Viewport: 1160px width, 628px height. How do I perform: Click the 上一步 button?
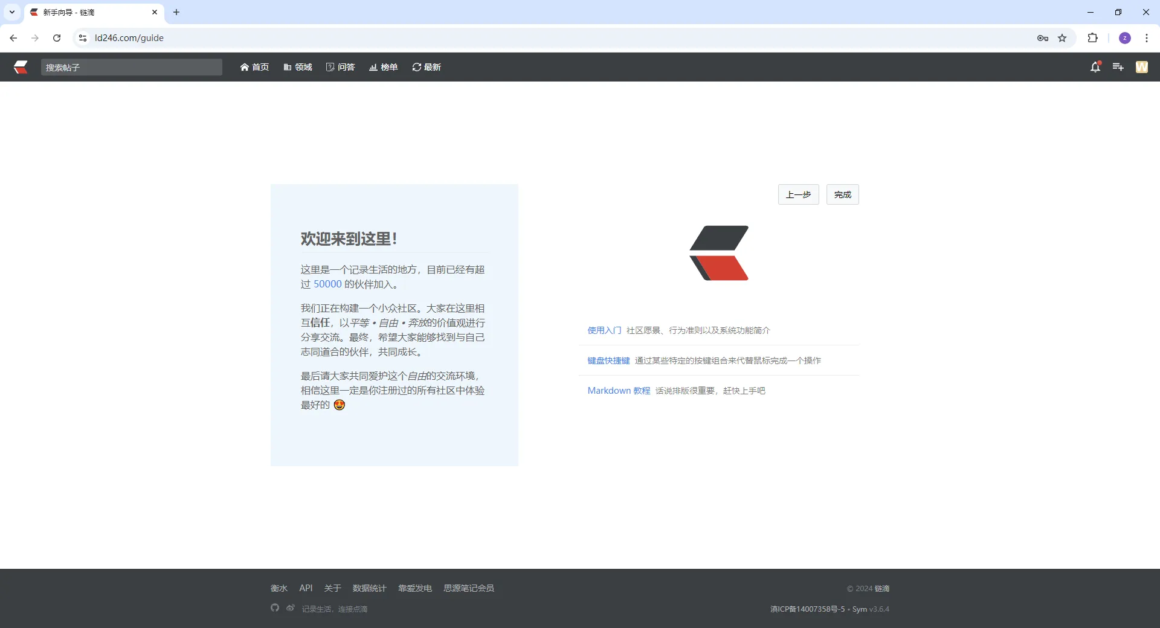[798, 194]
